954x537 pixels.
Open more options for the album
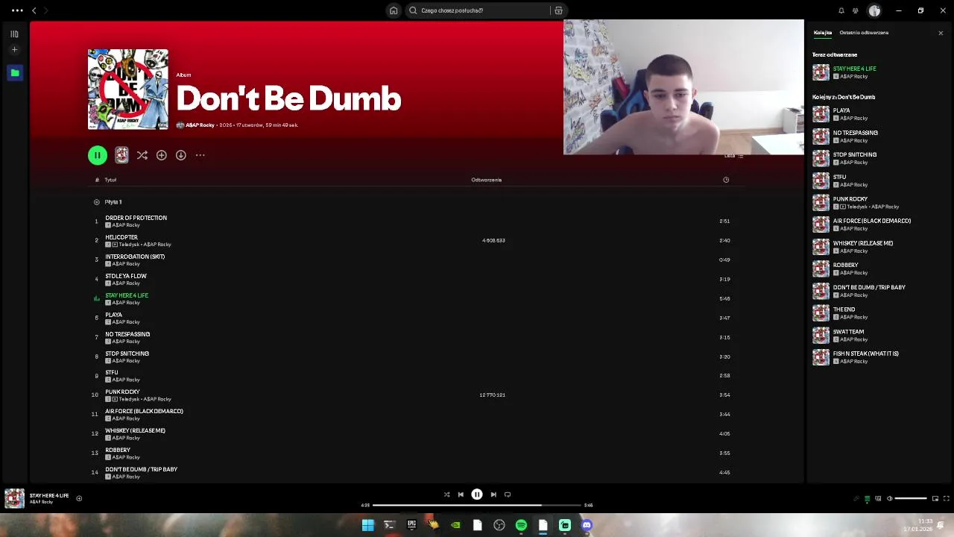point(200,155)
